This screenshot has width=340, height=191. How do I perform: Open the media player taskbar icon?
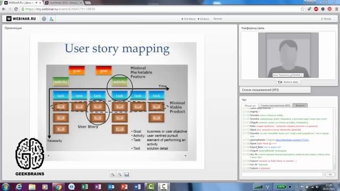click(45, 187)
